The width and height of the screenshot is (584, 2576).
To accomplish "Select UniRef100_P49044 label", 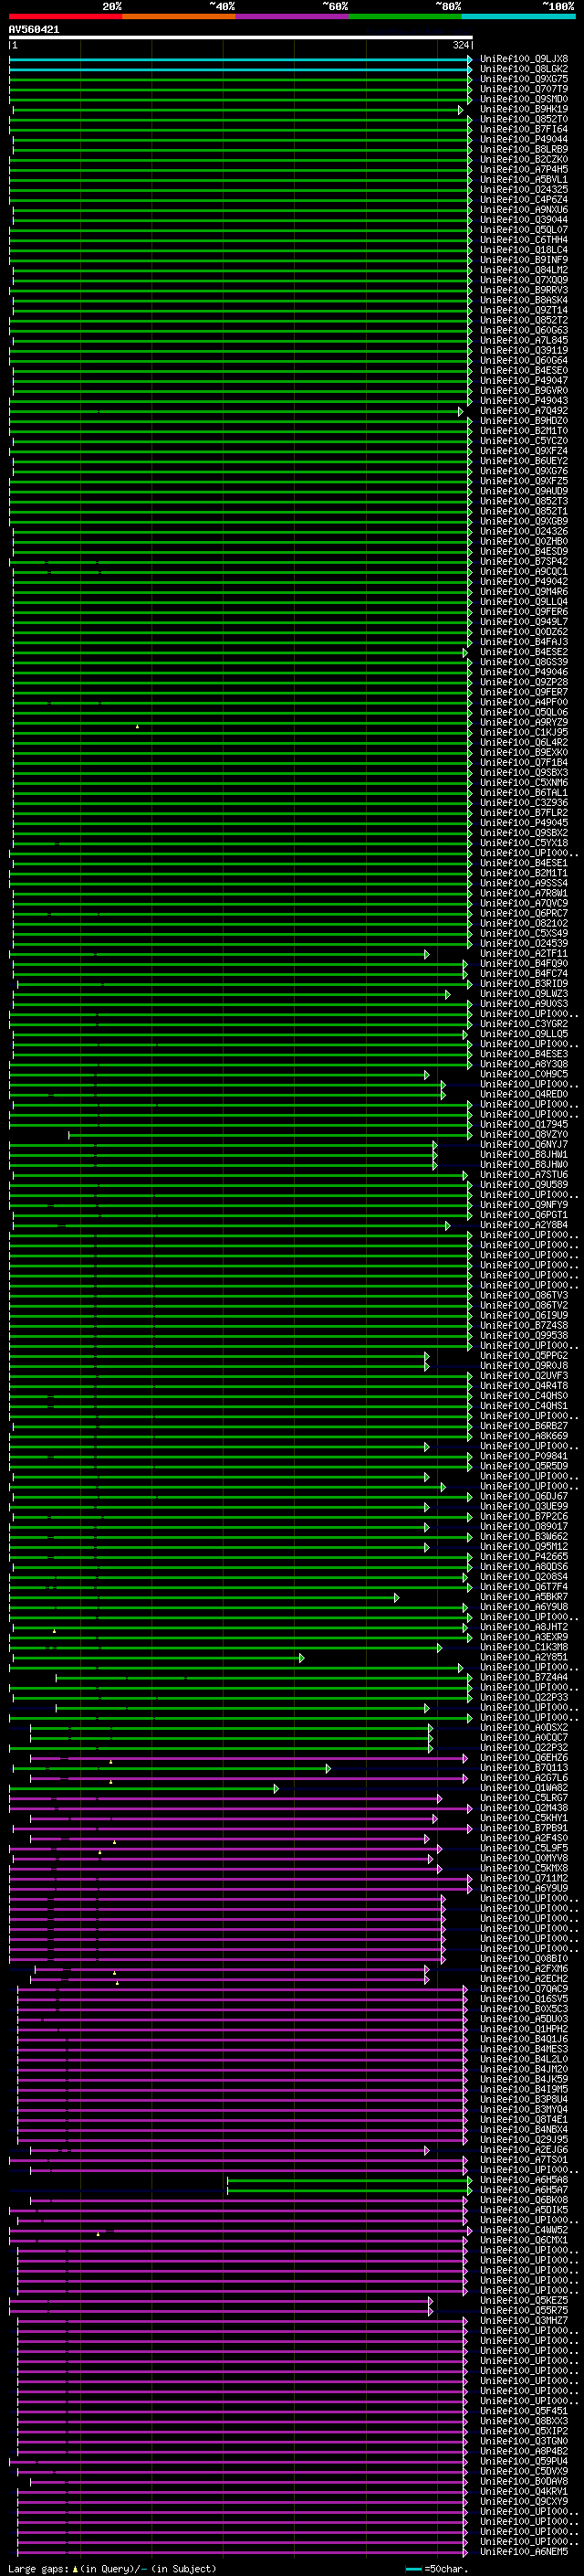I will (x=524, y=139).
